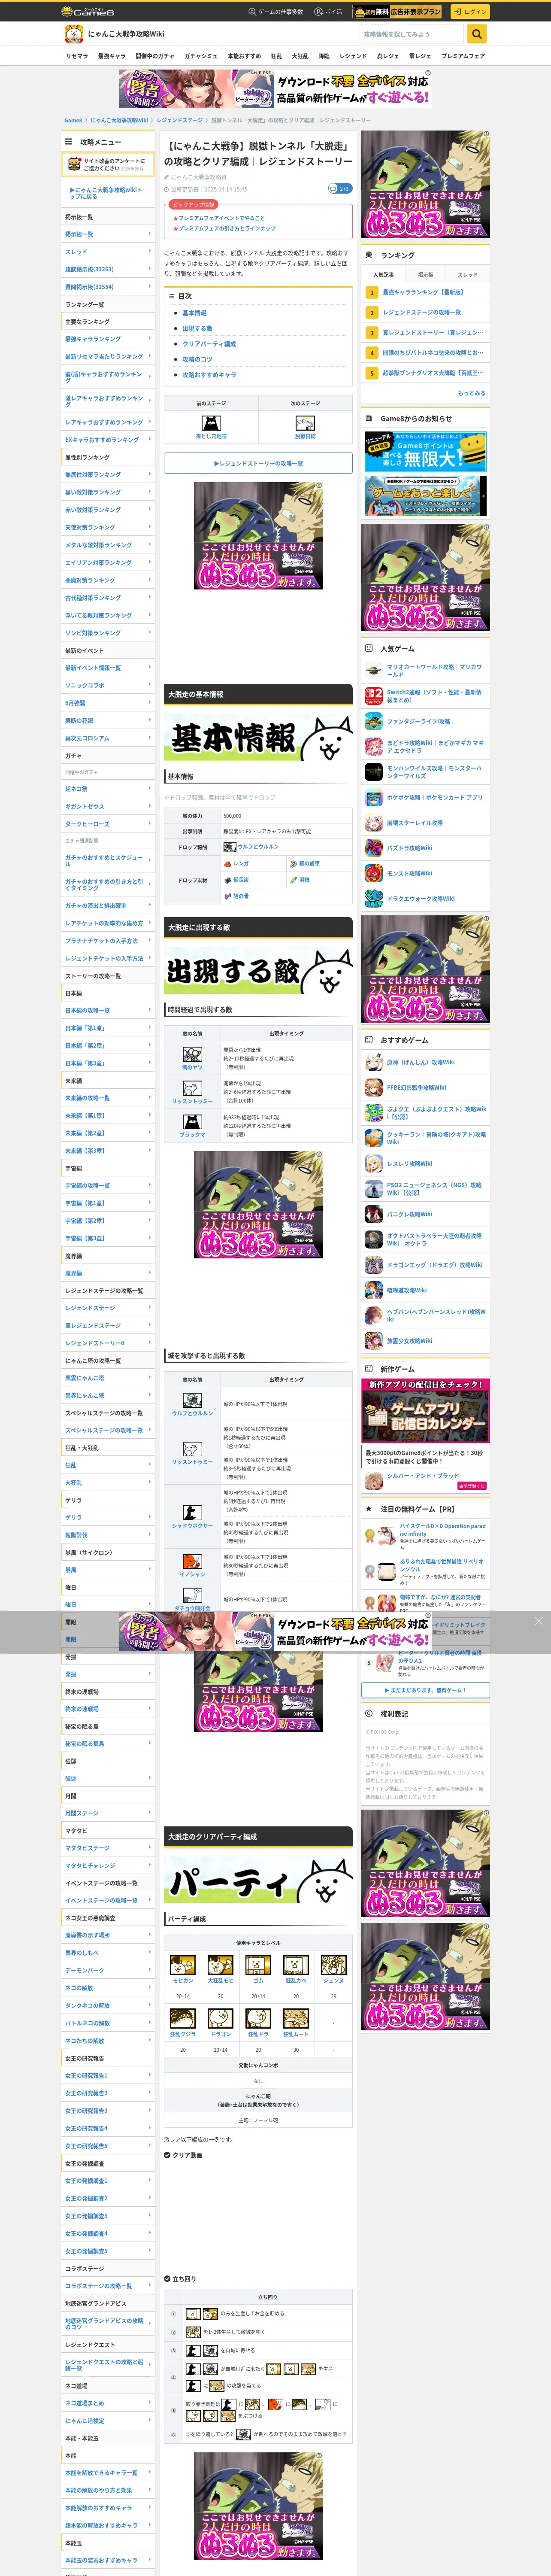551x2576 pixels.
Task: Open next stage icon 脱獄日誌
Action: pos(305,423)
